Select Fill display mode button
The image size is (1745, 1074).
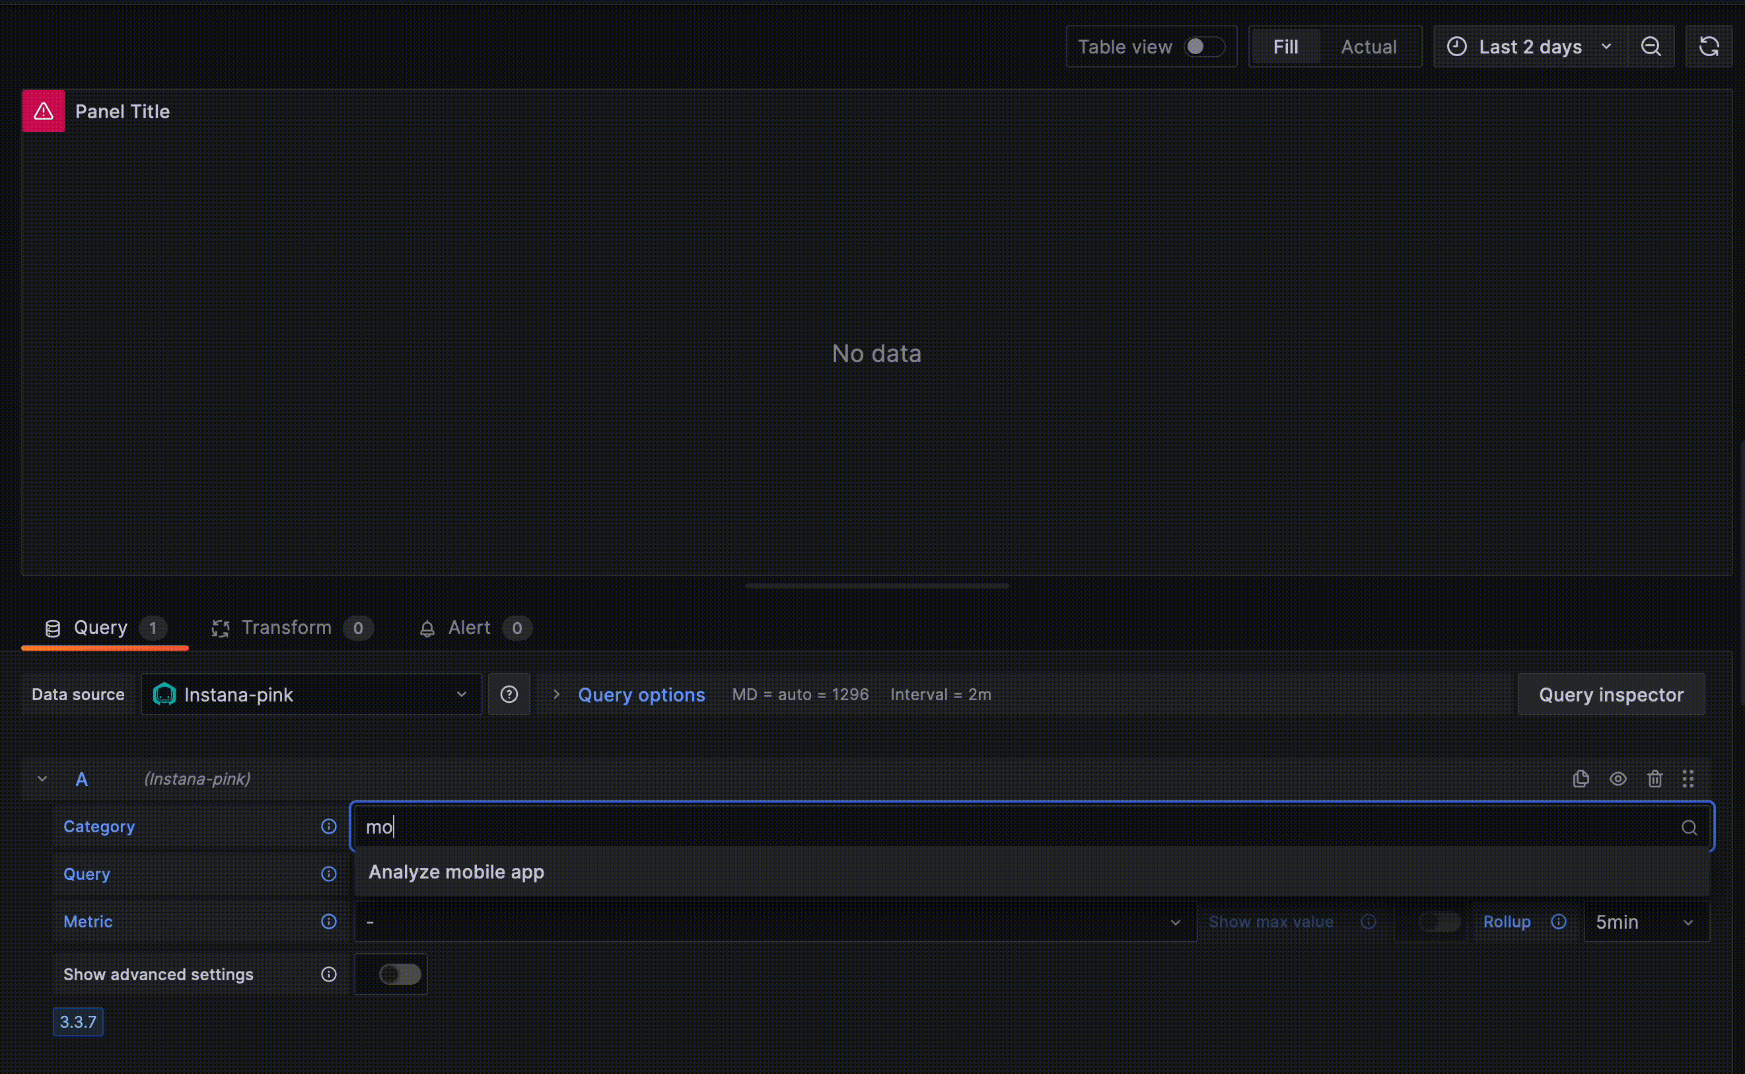[1287, 46]
